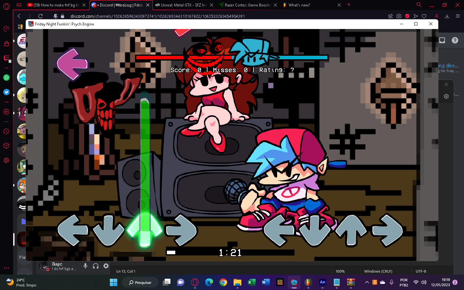Open the Opera ad blocker shield icon

pos(407,16)
